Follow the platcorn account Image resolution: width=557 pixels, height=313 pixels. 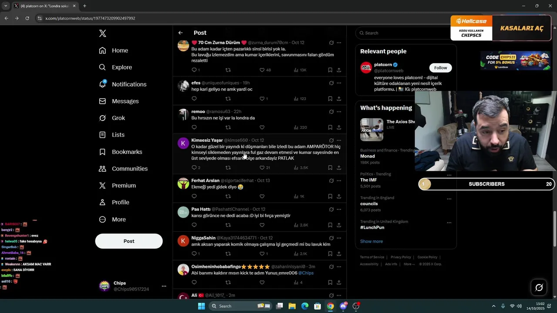coord(440,68)
